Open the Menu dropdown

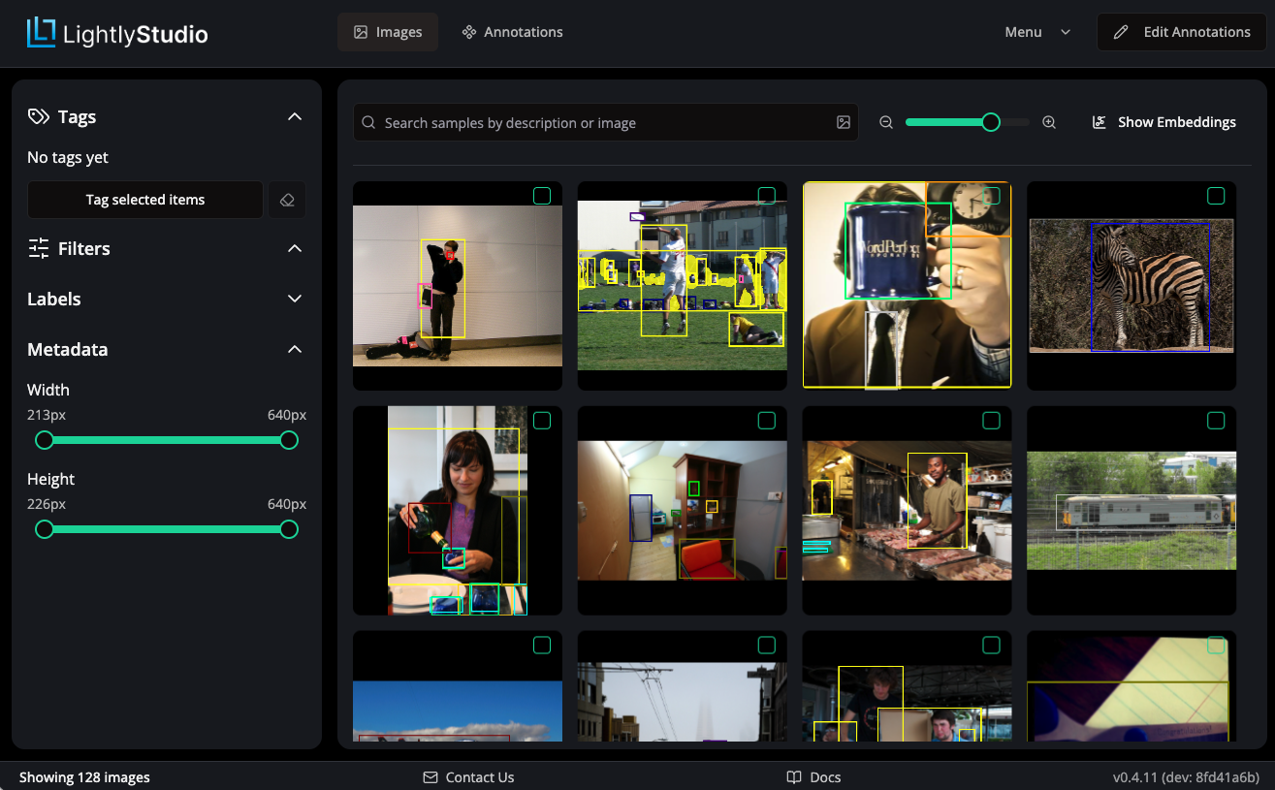[x=1037, y=32]
